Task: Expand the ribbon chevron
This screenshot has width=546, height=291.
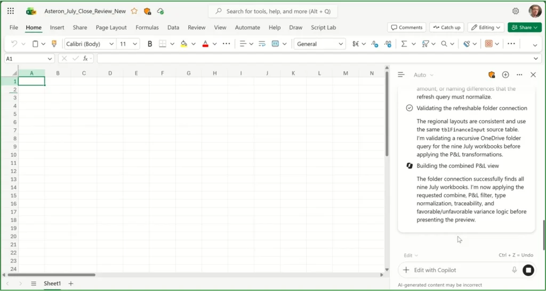Action: coord(535,45)
